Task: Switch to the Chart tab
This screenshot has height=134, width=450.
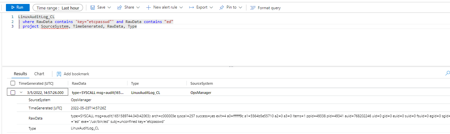Action: (39, 74)
